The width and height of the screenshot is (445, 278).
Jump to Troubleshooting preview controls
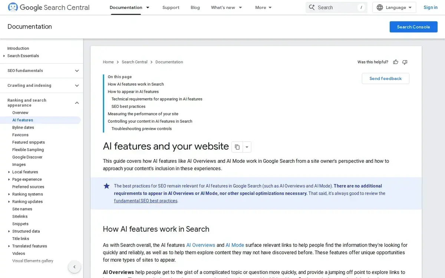pos(142,129)
